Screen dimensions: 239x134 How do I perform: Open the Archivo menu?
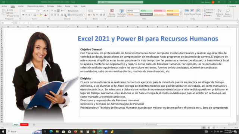4,6
